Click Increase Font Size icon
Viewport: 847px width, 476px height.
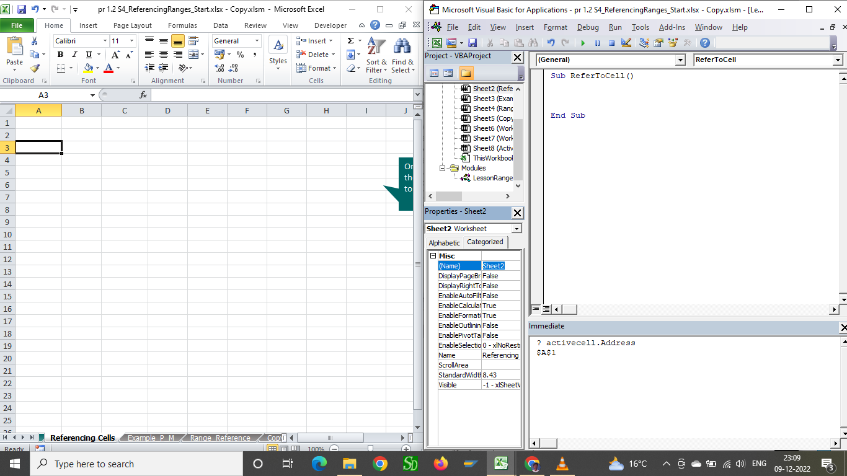[116, 55]
